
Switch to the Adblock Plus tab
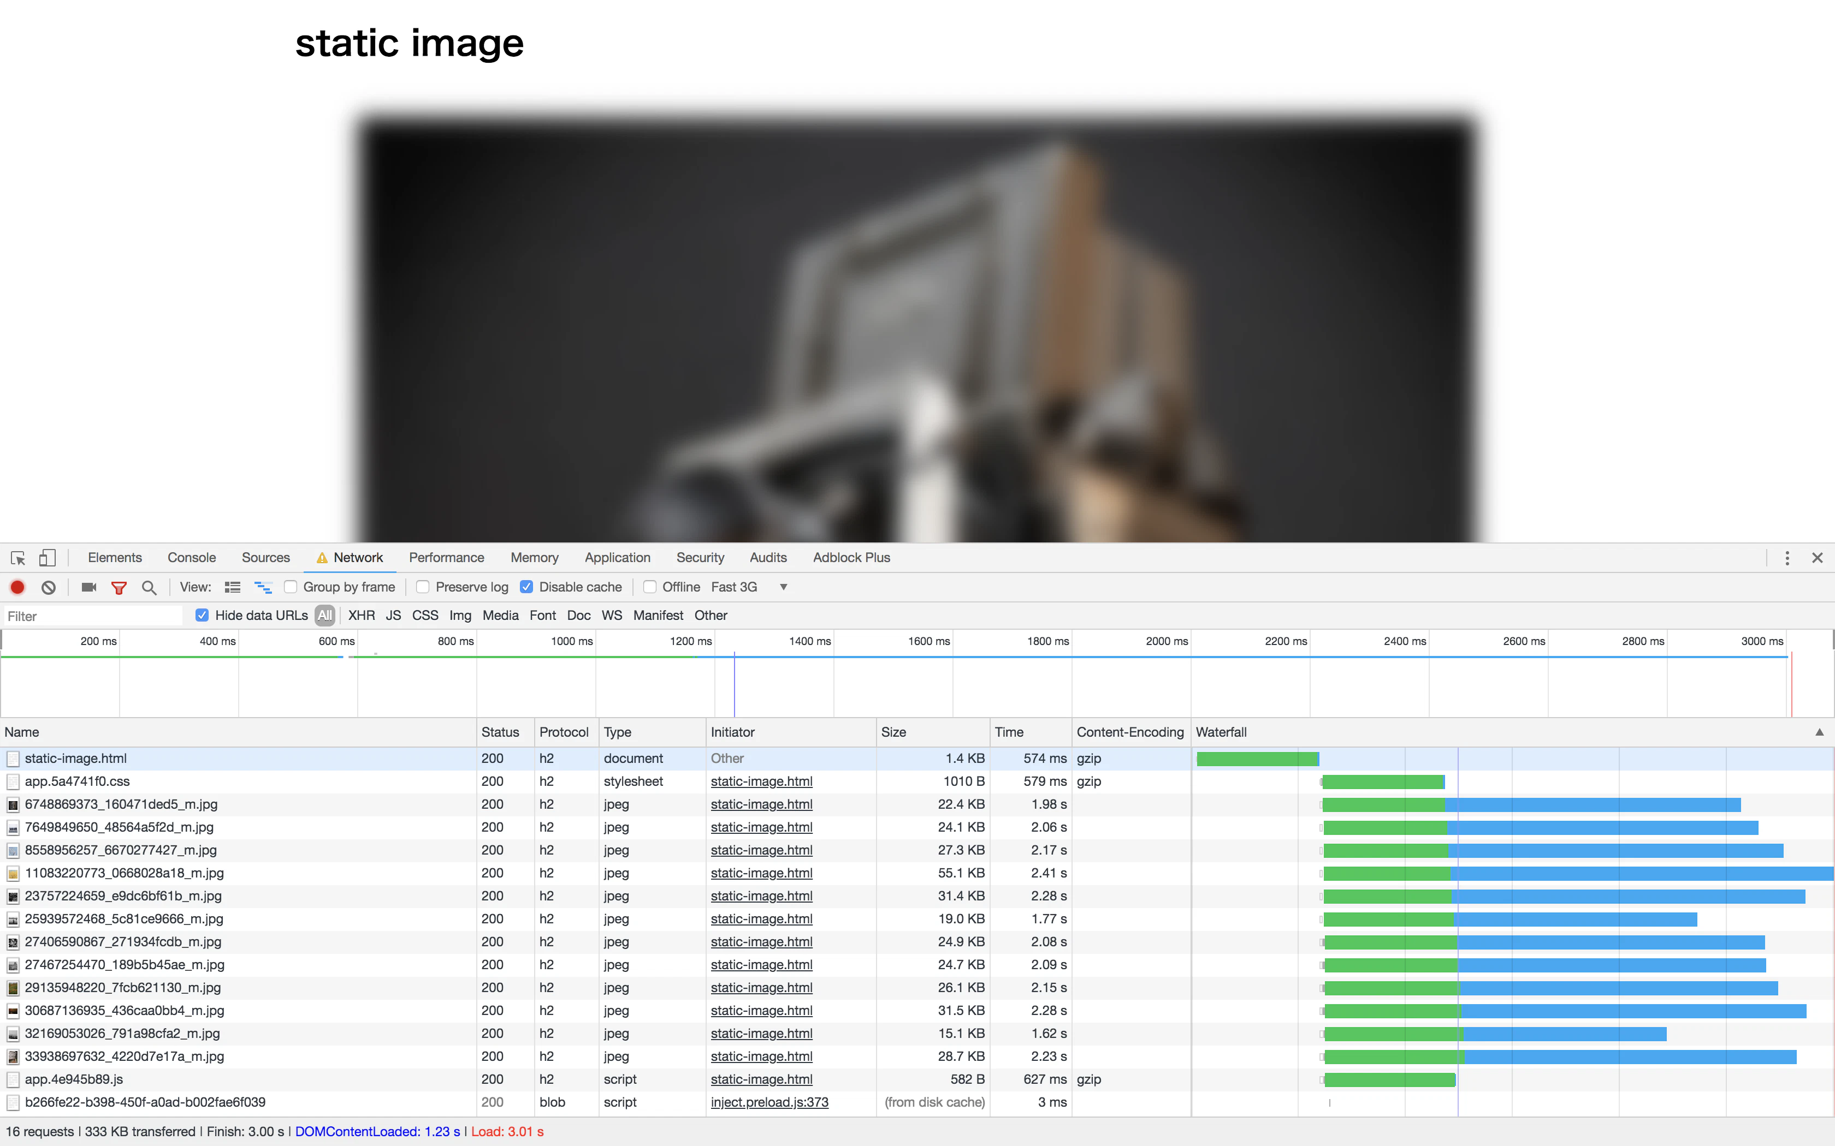(x=851, y=558)
